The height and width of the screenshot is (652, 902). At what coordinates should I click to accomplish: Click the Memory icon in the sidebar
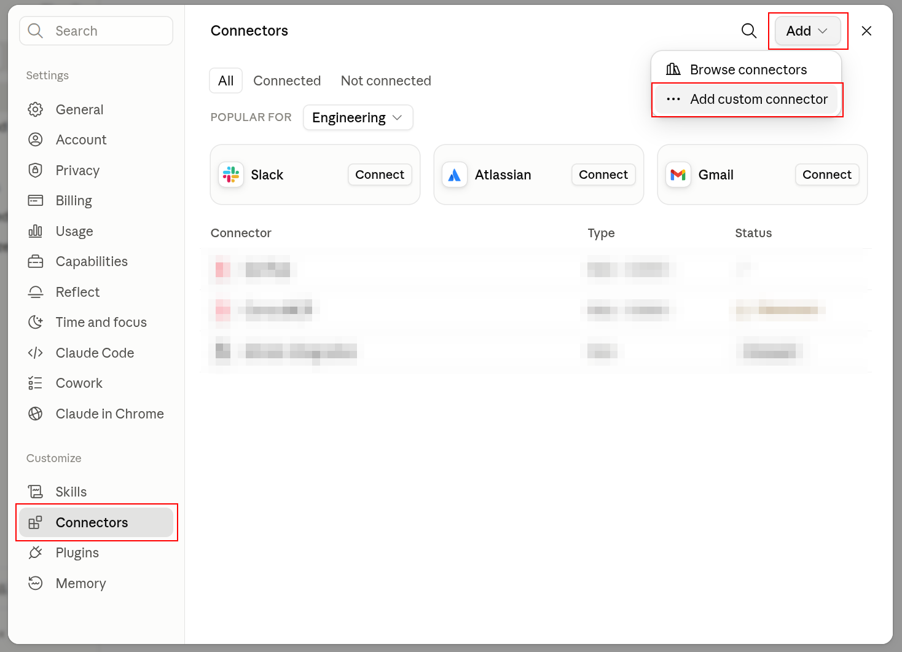tap(36, 583)
